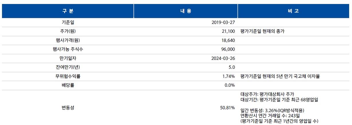Image resolution: width=352 pixels, height=125 pixels.
Task: Click the note 평가기준일 현재의 종가
Action: pyautogui.click(x=262, y=31)
